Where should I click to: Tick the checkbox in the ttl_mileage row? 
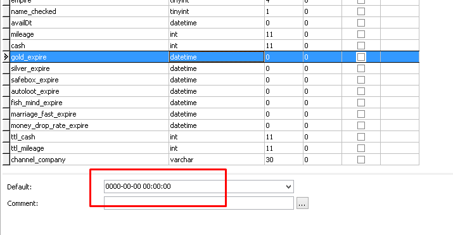(361, 148)
